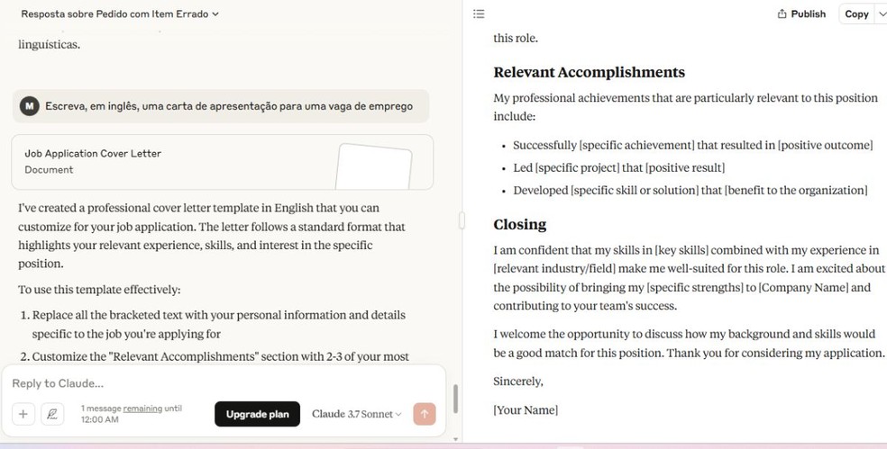The height and width of the screenshot is (449, 887).
Task: Open the artifact outline list icon
Action: [479, 13]
